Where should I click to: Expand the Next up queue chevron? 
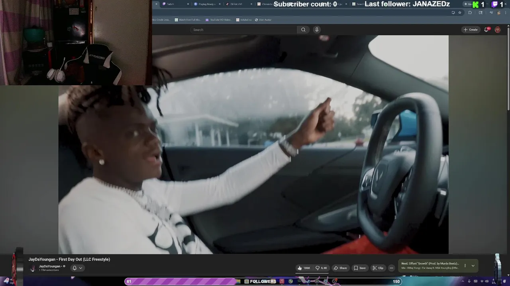pos(473,266)
